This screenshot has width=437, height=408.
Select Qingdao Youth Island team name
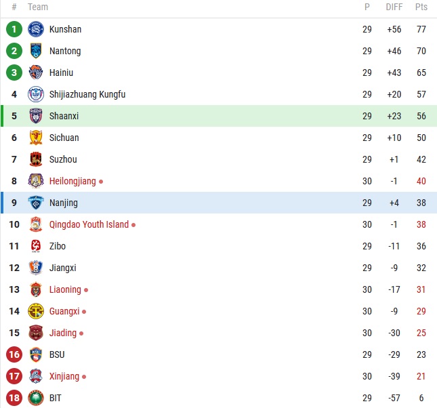click(89, 224)
